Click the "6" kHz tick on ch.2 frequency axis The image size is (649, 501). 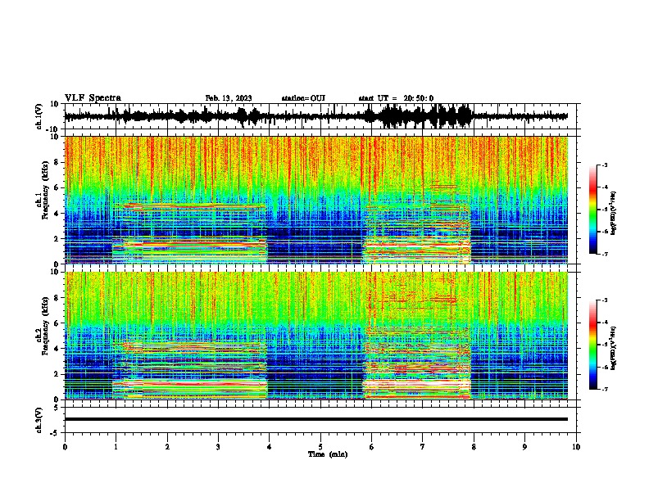57,323
